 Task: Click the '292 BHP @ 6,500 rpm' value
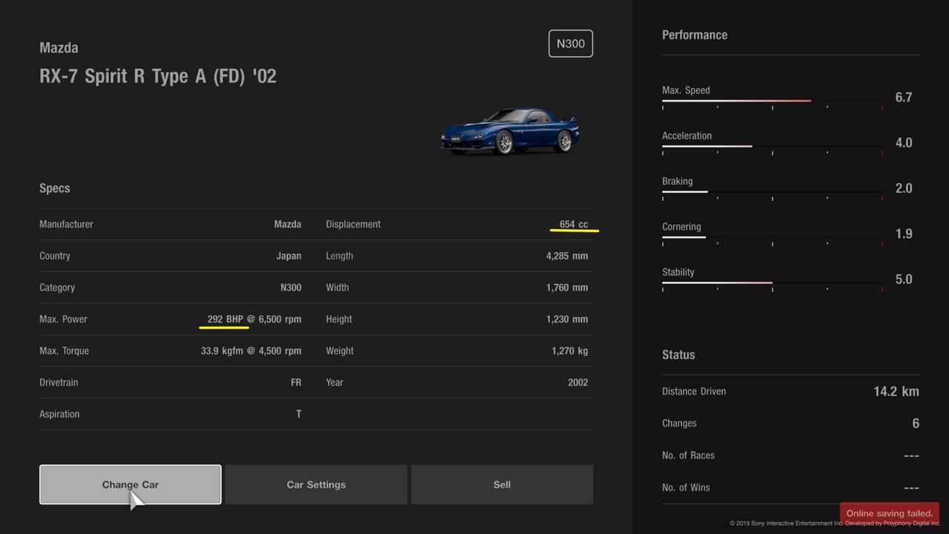coord(254,319)
